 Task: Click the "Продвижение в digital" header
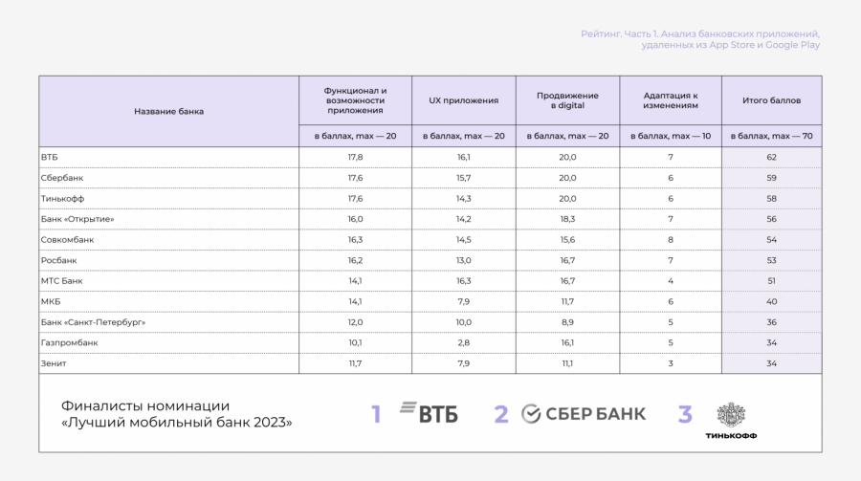(x=567, y=100)
